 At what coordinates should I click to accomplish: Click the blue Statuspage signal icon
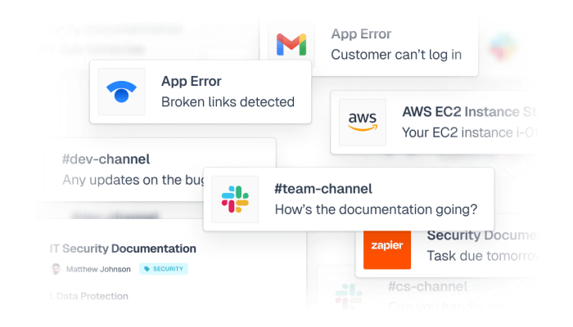click(x=121, y=92)
